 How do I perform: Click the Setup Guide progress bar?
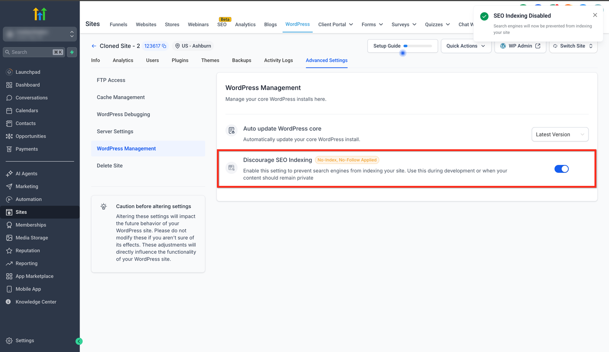(418, 46)
